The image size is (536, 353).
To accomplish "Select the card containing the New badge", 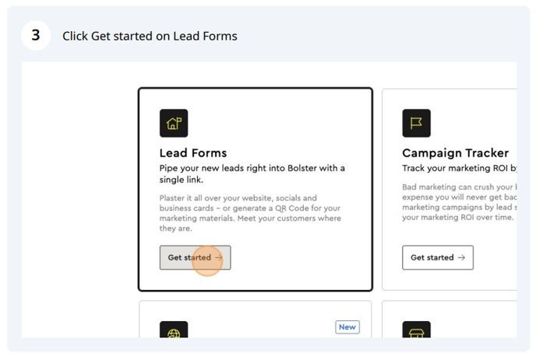I will pyautogui.click(x=255, y=320).
